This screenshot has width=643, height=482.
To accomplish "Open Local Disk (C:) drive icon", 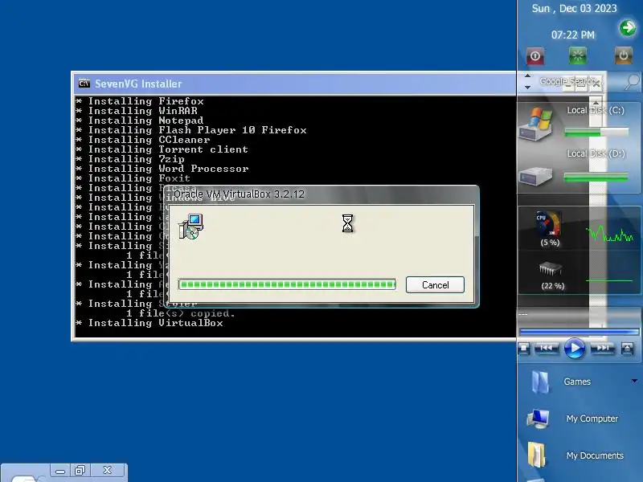I will [536, 124].
